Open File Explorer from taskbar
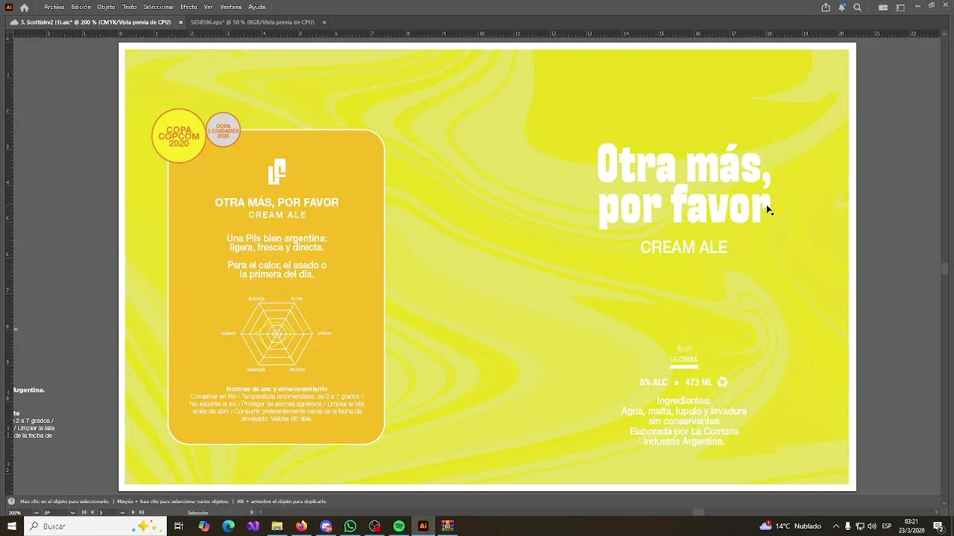This screenshot has height=536, width=954. pos(277,526)
